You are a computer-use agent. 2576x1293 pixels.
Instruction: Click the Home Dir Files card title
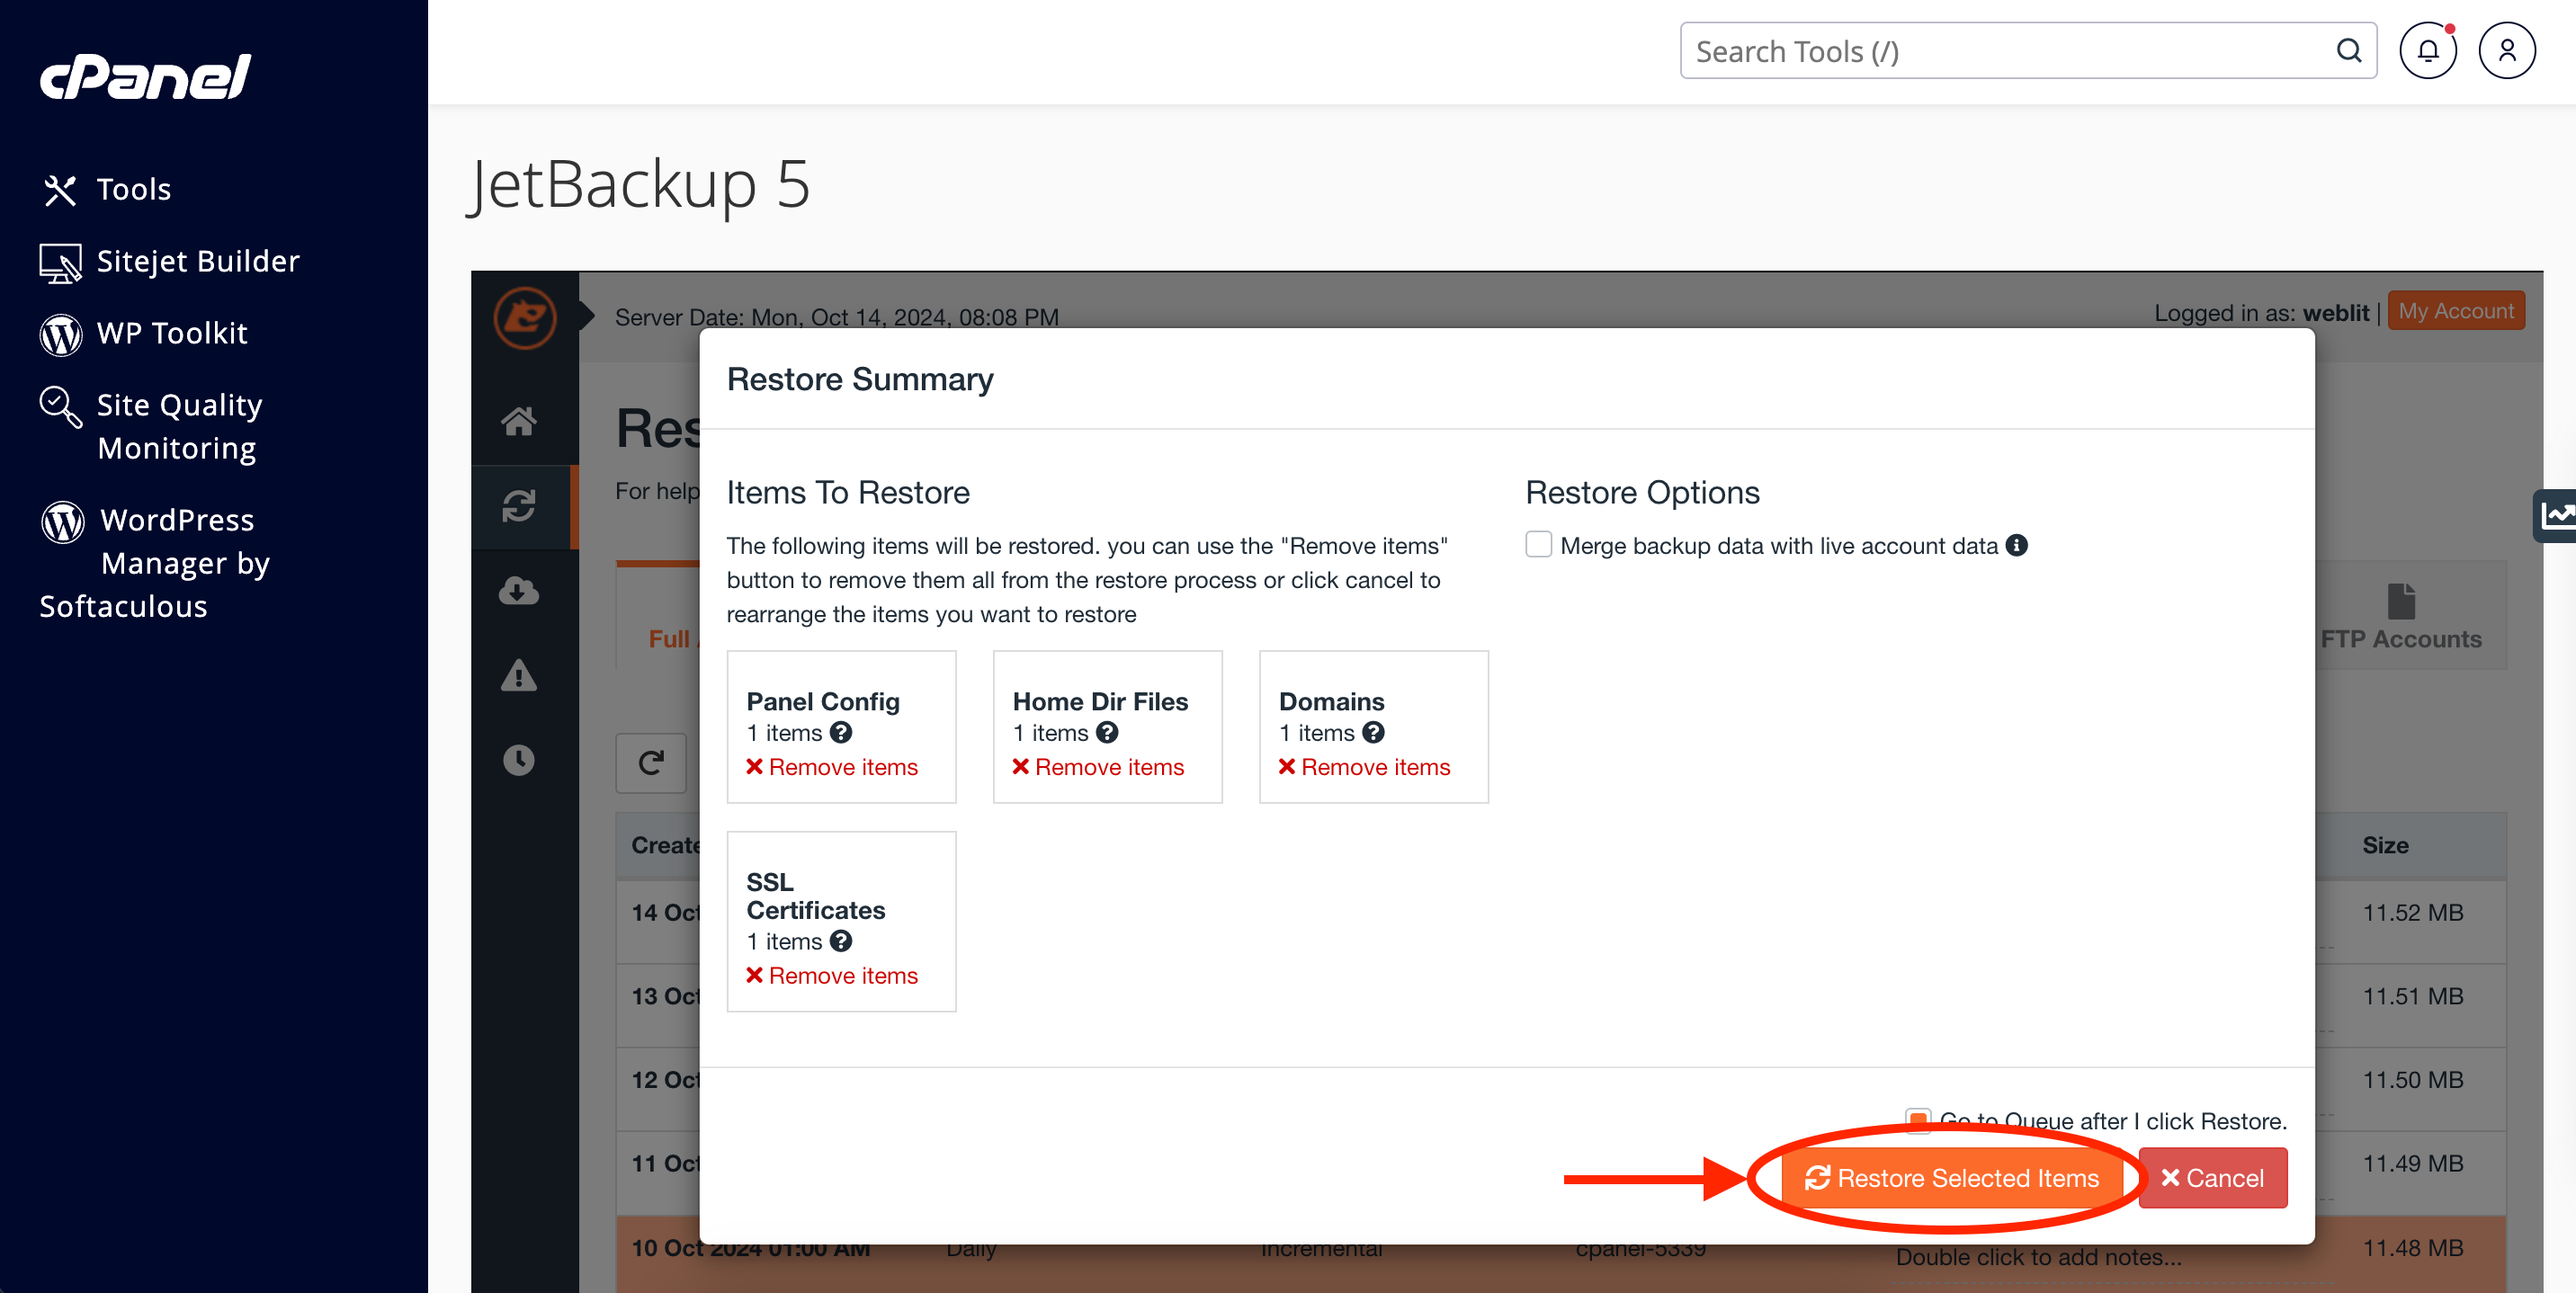[x=1100, y=701]
